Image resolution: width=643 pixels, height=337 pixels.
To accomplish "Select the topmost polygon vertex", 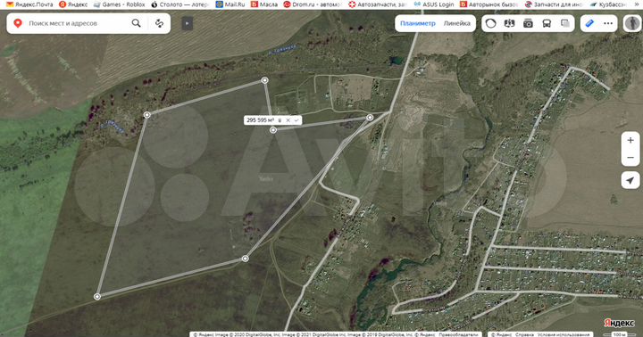I will 265,80.
